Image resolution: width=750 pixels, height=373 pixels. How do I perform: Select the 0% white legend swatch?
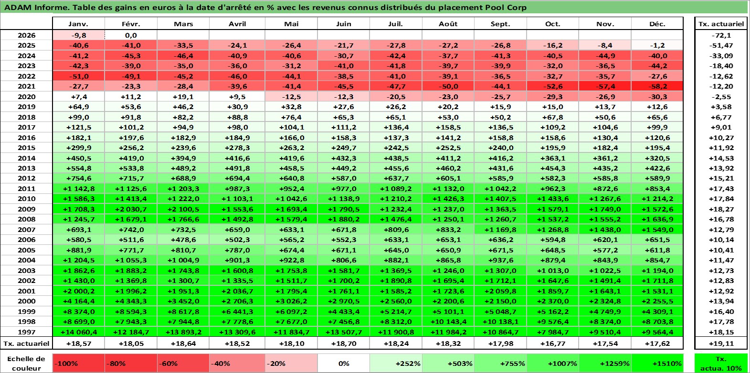344,363
